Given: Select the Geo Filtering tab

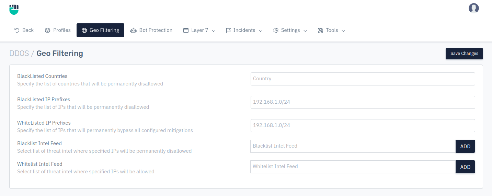Looking at the screenshot, I should coord(100,30).
